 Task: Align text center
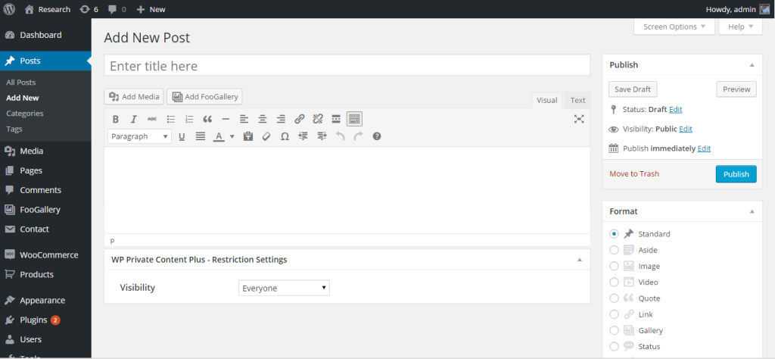(263, 119)
